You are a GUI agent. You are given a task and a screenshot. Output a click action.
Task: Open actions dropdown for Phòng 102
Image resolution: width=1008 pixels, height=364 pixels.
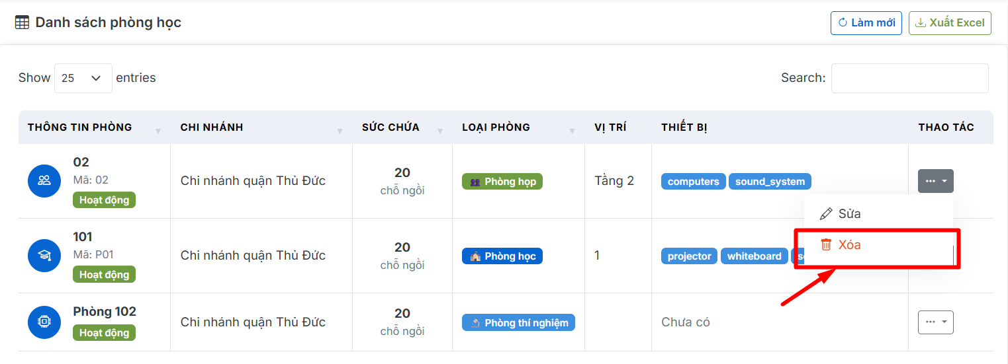935,322
